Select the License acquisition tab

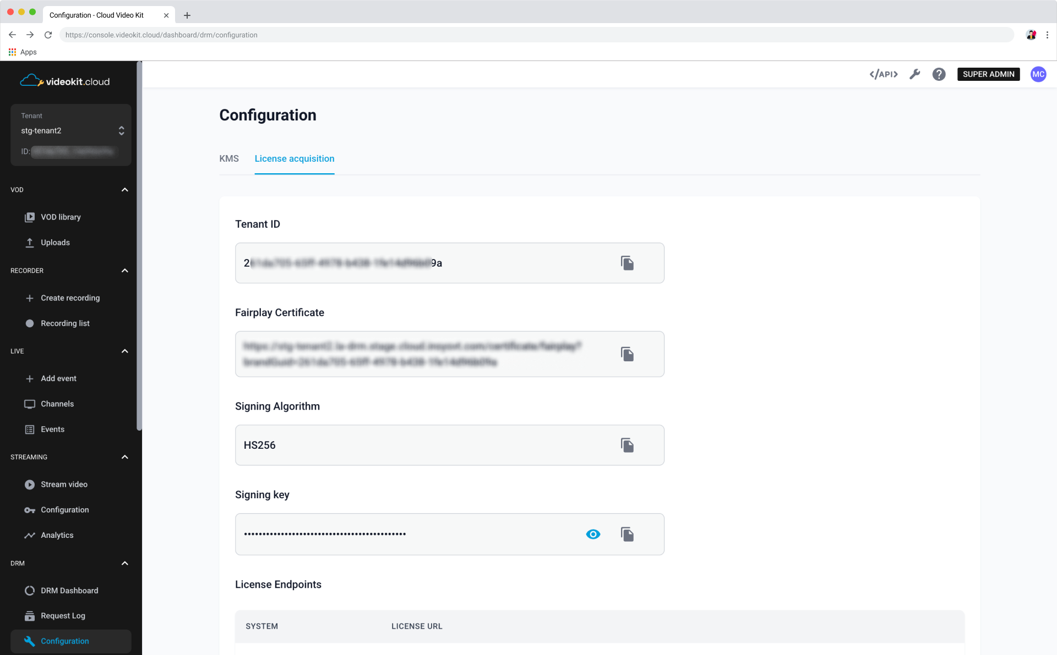[294, 158]
